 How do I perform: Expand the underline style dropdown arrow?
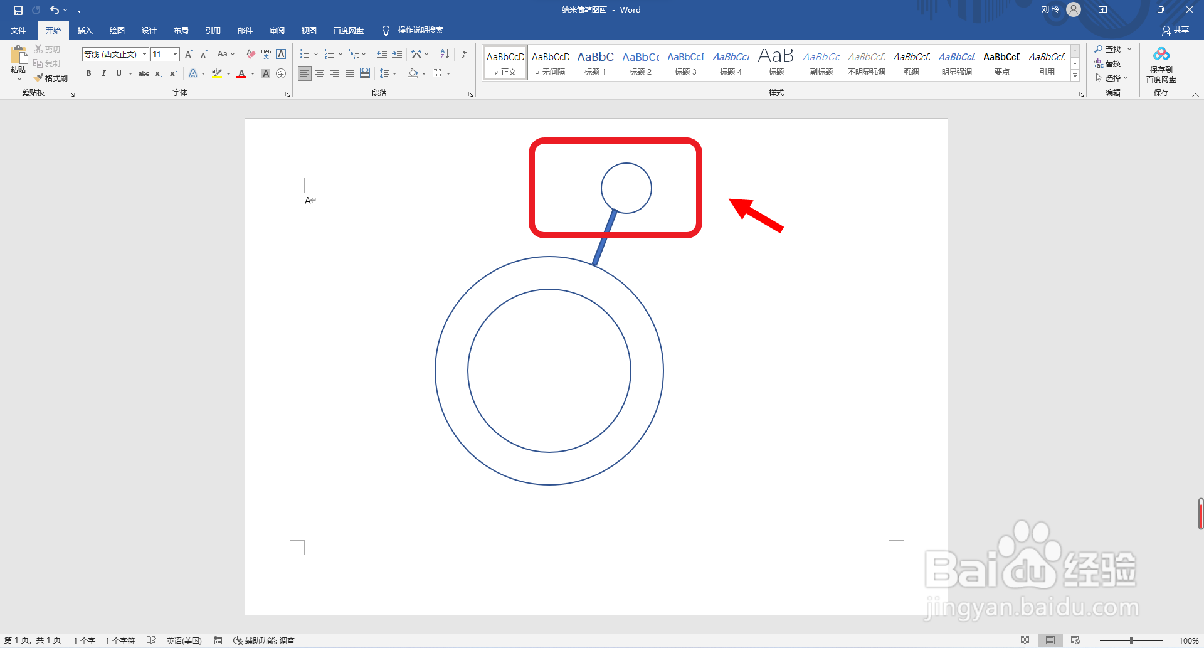[x=130, y=73]
